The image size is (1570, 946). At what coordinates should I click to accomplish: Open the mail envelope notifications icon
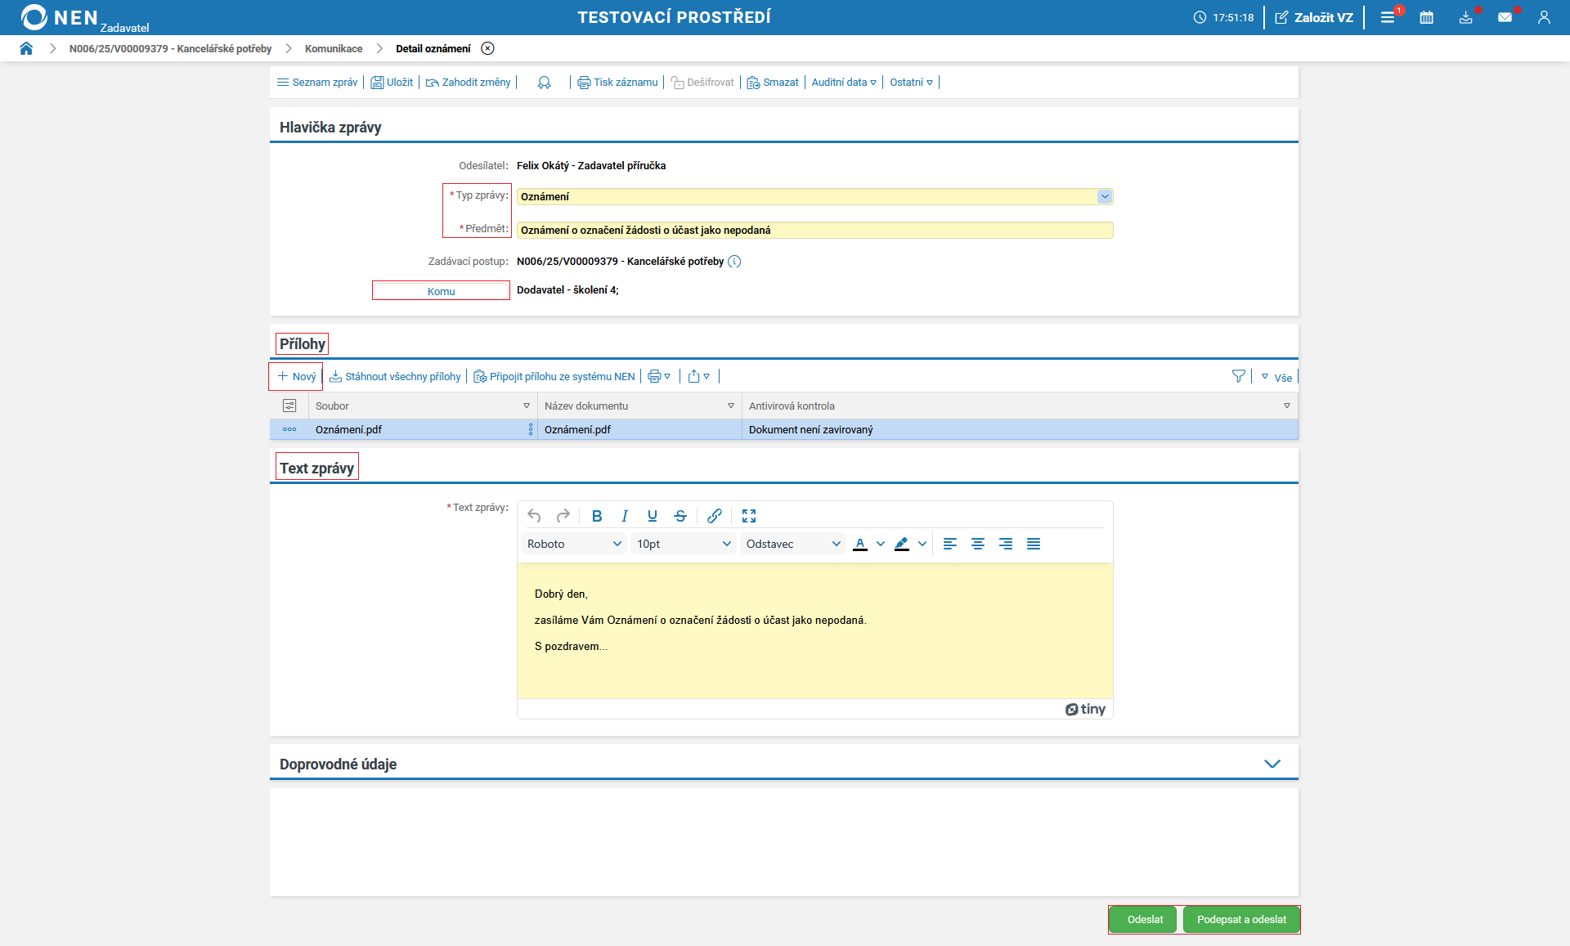pos(1505,17)
